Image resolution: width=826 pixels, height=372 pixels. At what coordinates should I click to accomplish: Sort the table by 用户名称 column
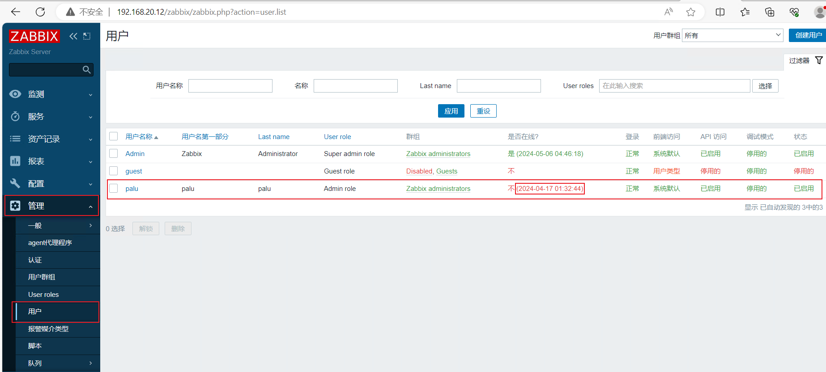tap(142, 136)
